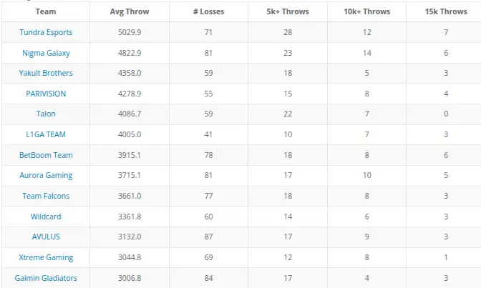This screenshot has width=481, height=288.
Task: Open the Gaimin Gladiators team link
Action: coord(46,278)
